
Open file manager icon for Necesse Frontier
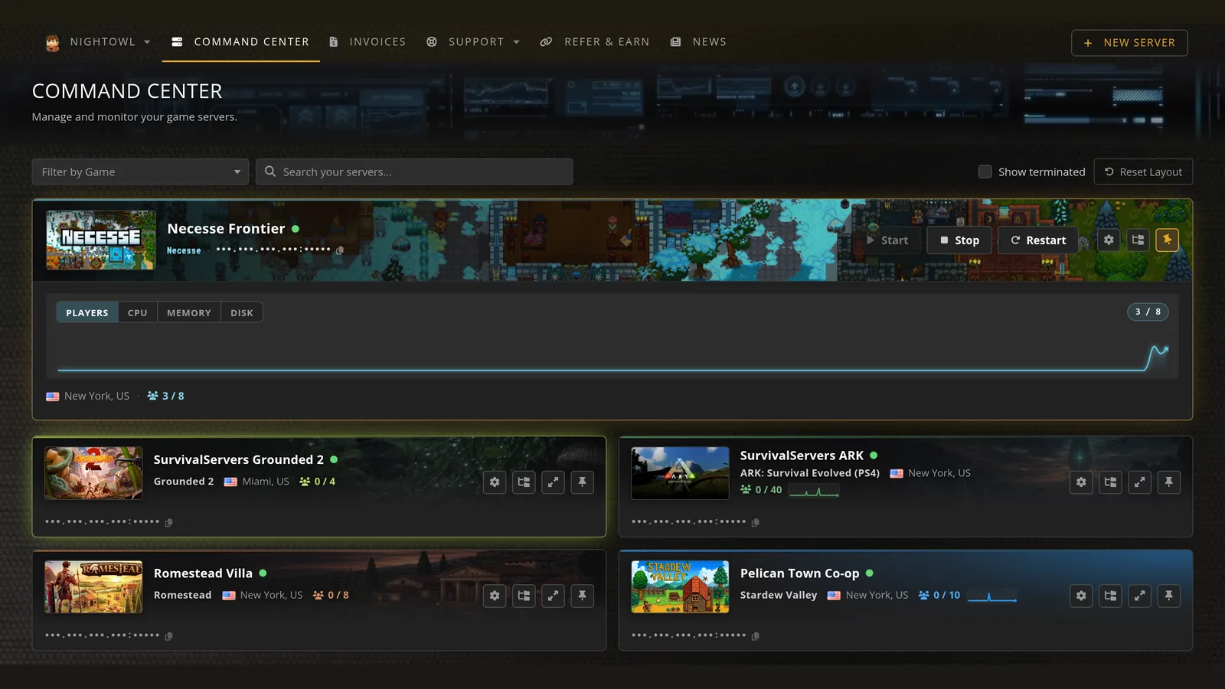1138,240
